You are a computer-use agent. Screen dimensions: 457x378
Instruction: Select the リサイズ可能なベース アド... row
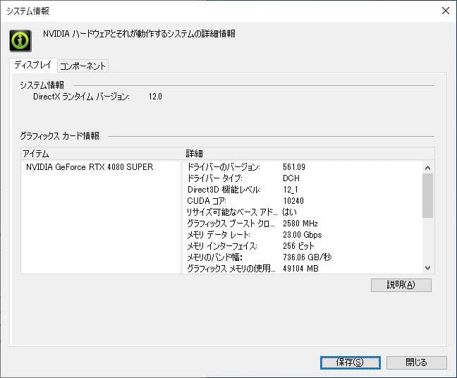(303, 212)
